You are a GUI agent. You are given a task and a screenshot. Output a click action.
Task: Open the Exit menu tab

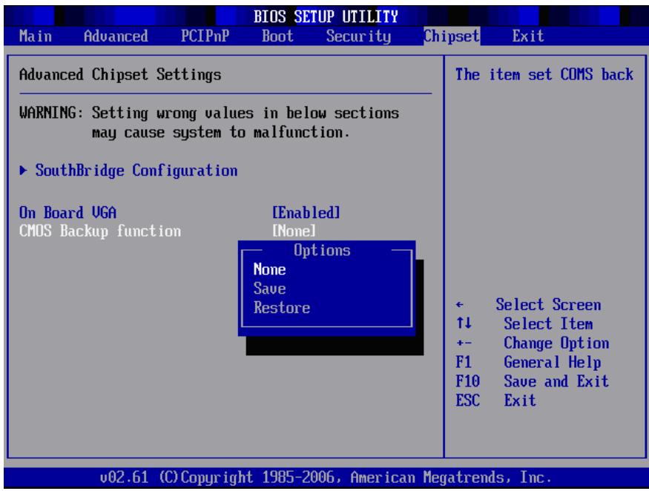tap(527, 36)
